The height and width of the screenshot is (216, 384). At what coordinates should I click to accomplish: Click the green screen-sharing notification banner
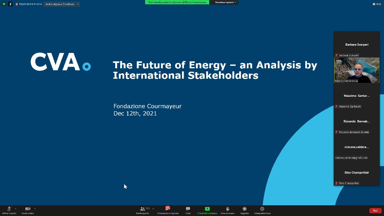point(177,2)
